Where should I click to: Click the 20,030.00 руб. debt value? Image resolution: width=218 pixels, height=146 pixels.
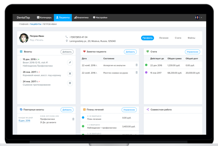point(193,73)
